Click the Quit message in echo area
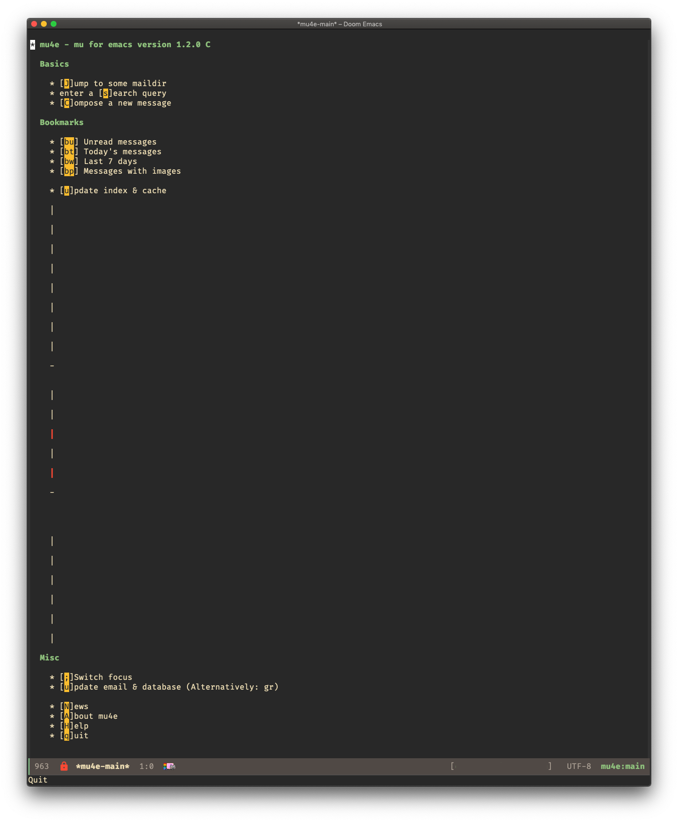The height and width of the screenshot is (822, 678). [38, 780]
